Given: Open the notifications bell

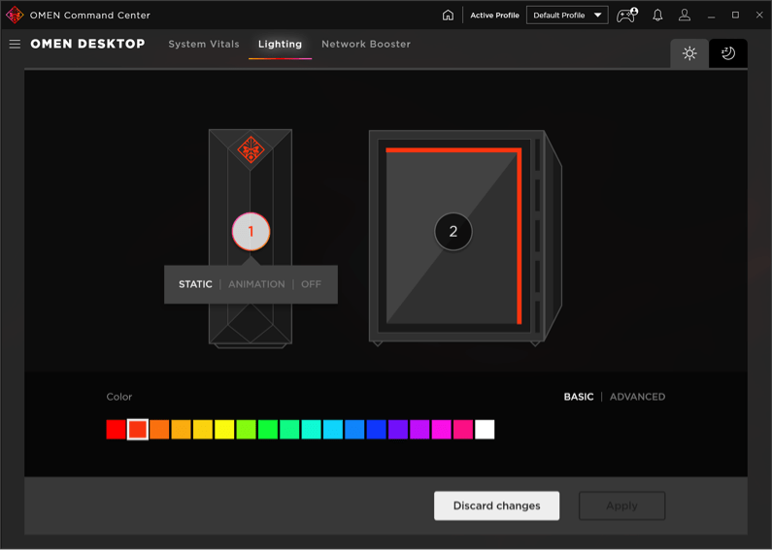Looking at the screenshot, I should coord(657,16).
